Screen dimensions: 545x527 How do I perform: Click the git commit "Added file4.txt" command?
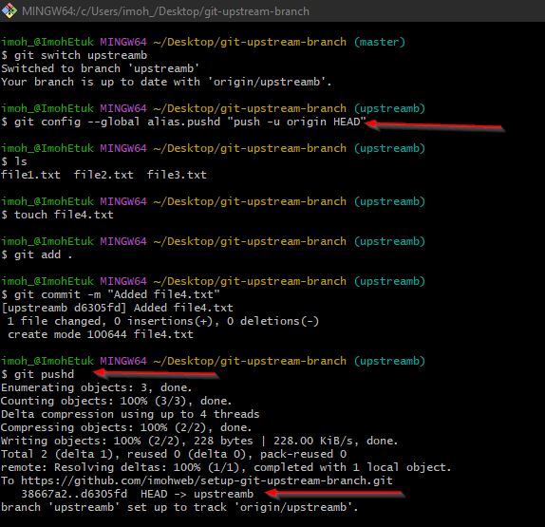pyautogui.click(x=110, y=294)
